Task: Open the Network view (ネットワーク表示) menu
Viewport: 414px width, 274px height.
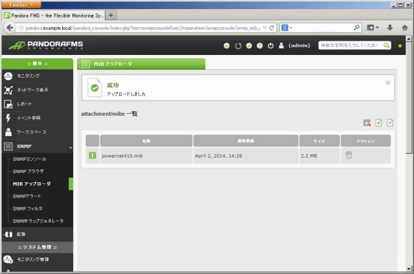Action: [x=38, y=90]
